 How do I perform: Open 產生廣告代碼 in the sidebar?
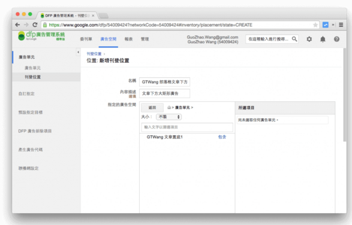pos(31,150)
